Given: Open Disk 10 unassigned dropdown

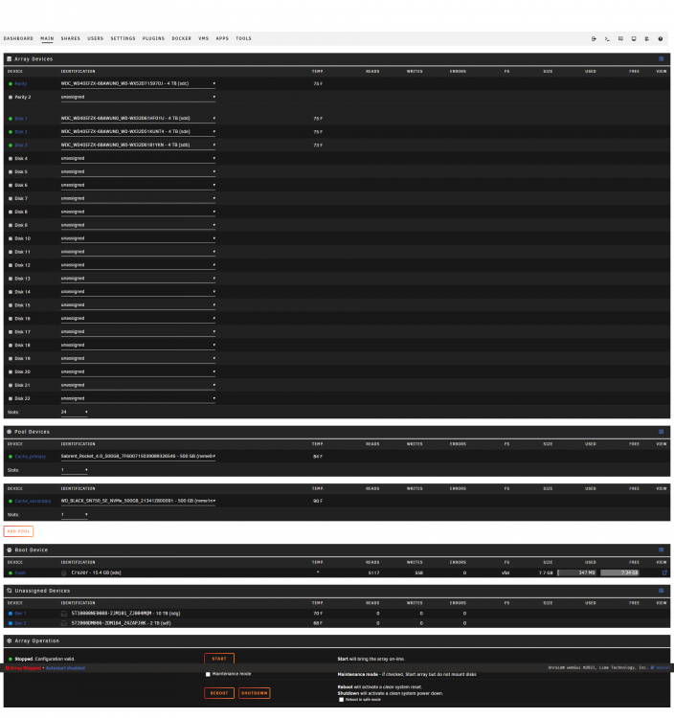Looking at the screenshot, I should pyautogui.click(x=138, y=238).
